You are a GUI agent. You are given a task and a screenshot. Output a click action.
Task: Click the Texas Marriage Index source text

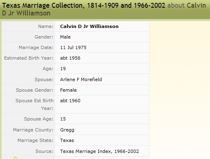(100, 151)
